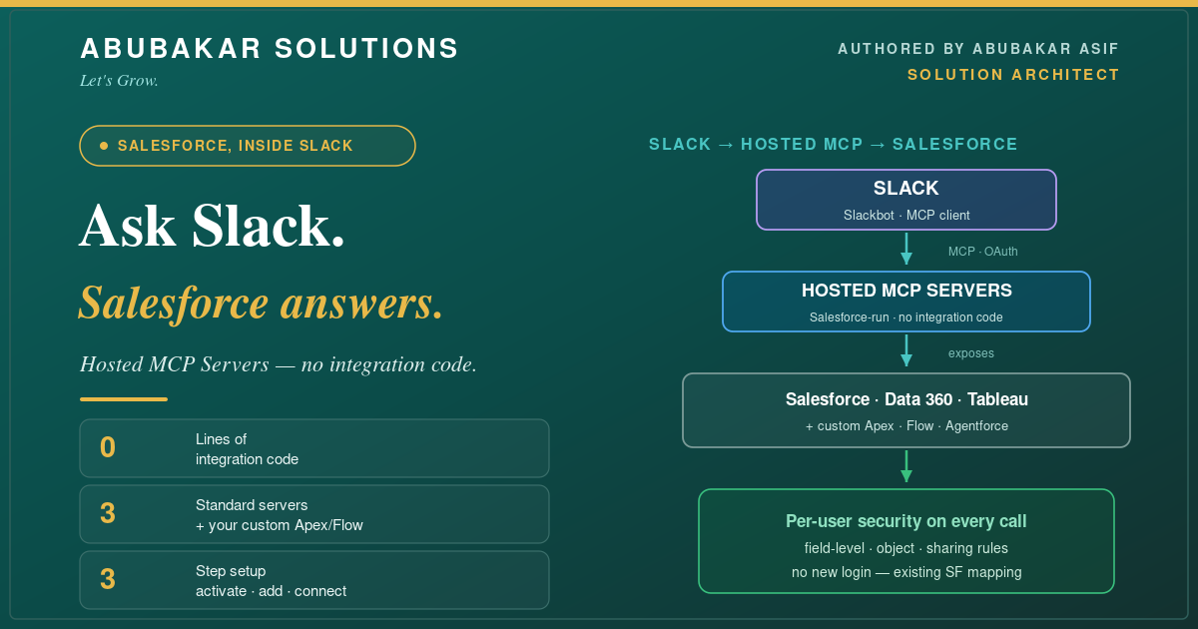Click the "MCP · OAuth" connector label
The height and width of the screenshot is (629, 1198).
983,252
